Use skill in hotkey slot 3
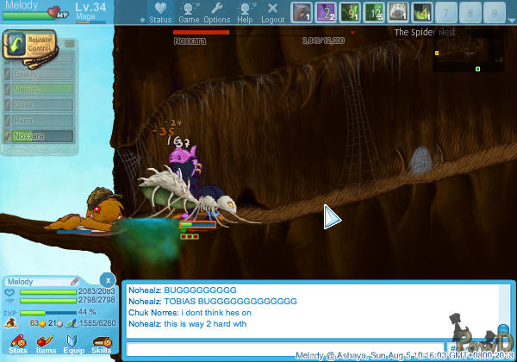The height and width of the screenshot is (362, 517). pos(350,12)
